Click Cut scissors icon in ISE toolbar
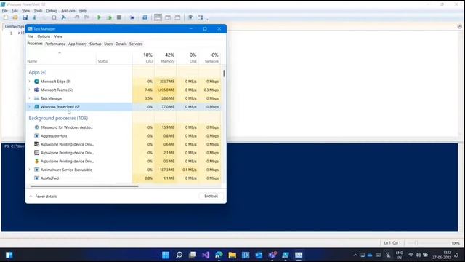Screen dimensions: 465x262 (x=35, y=17)
